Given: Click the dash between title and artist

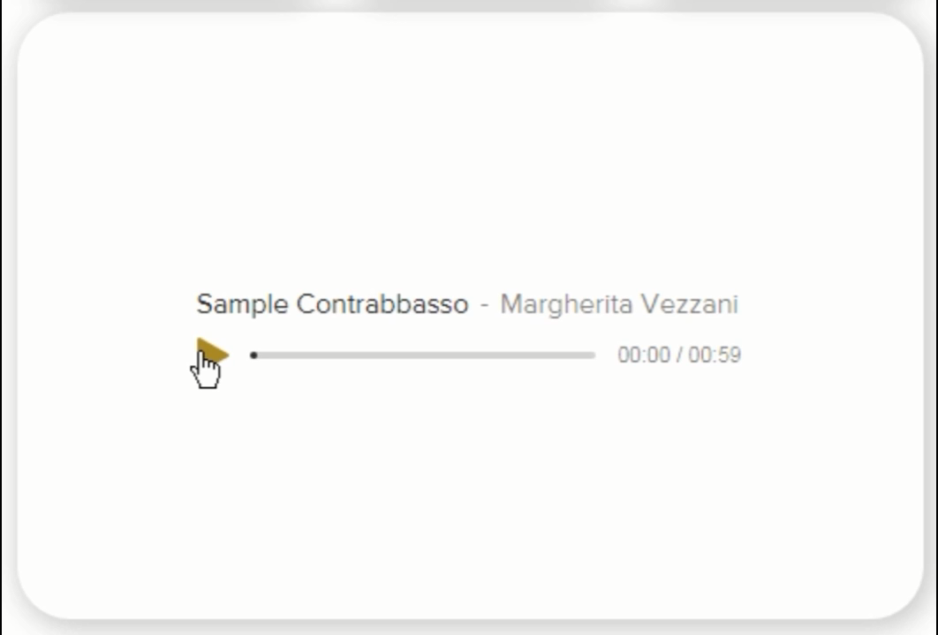Looking at the screenshot, I should point(484,305).
